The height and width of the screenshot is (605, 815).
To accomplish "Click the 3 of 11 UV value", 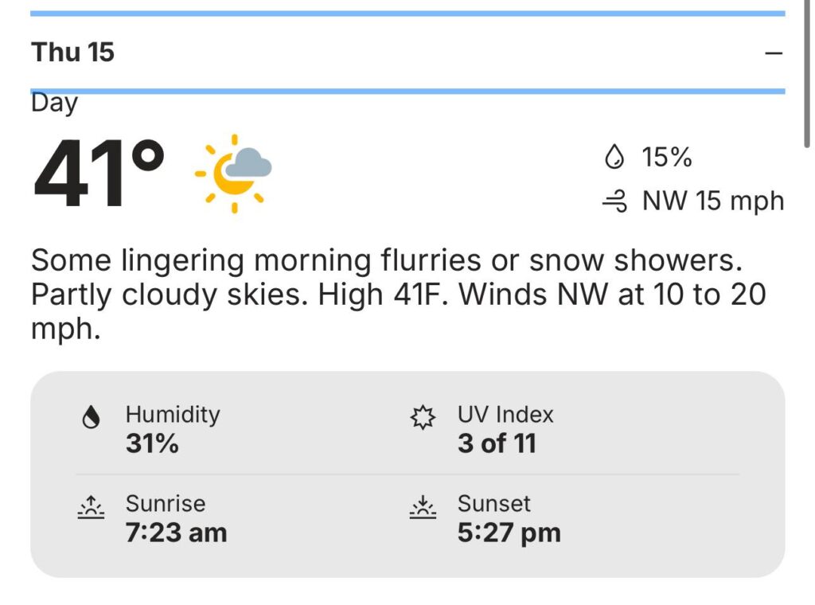I will pos(497,443).
